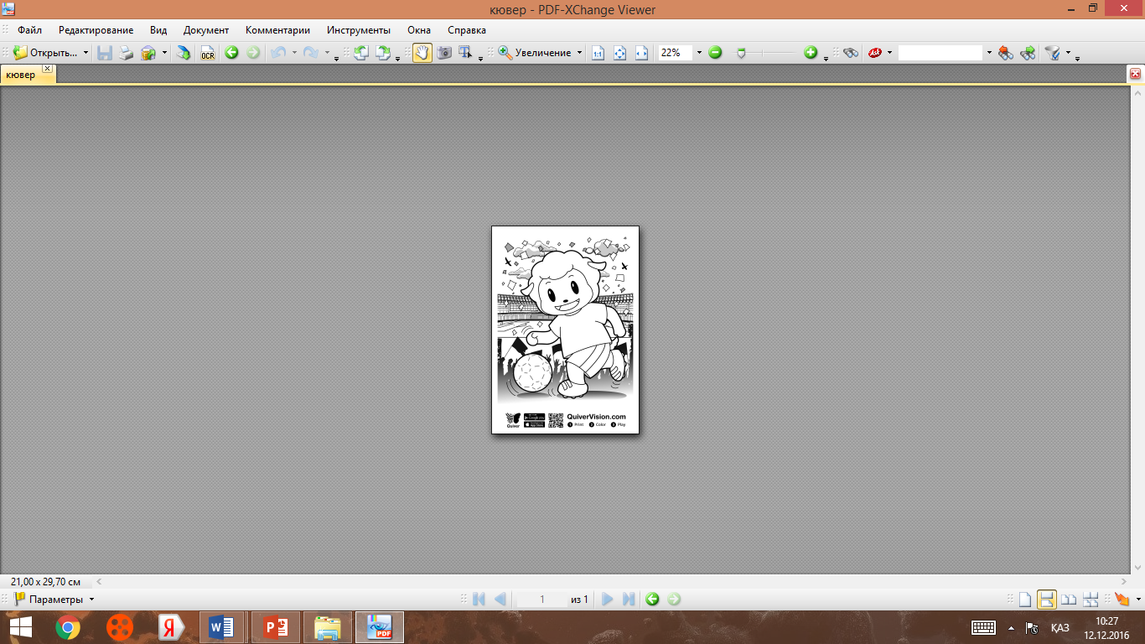
Task: Click the Открыть... open file button
Action: click(46, 53)
